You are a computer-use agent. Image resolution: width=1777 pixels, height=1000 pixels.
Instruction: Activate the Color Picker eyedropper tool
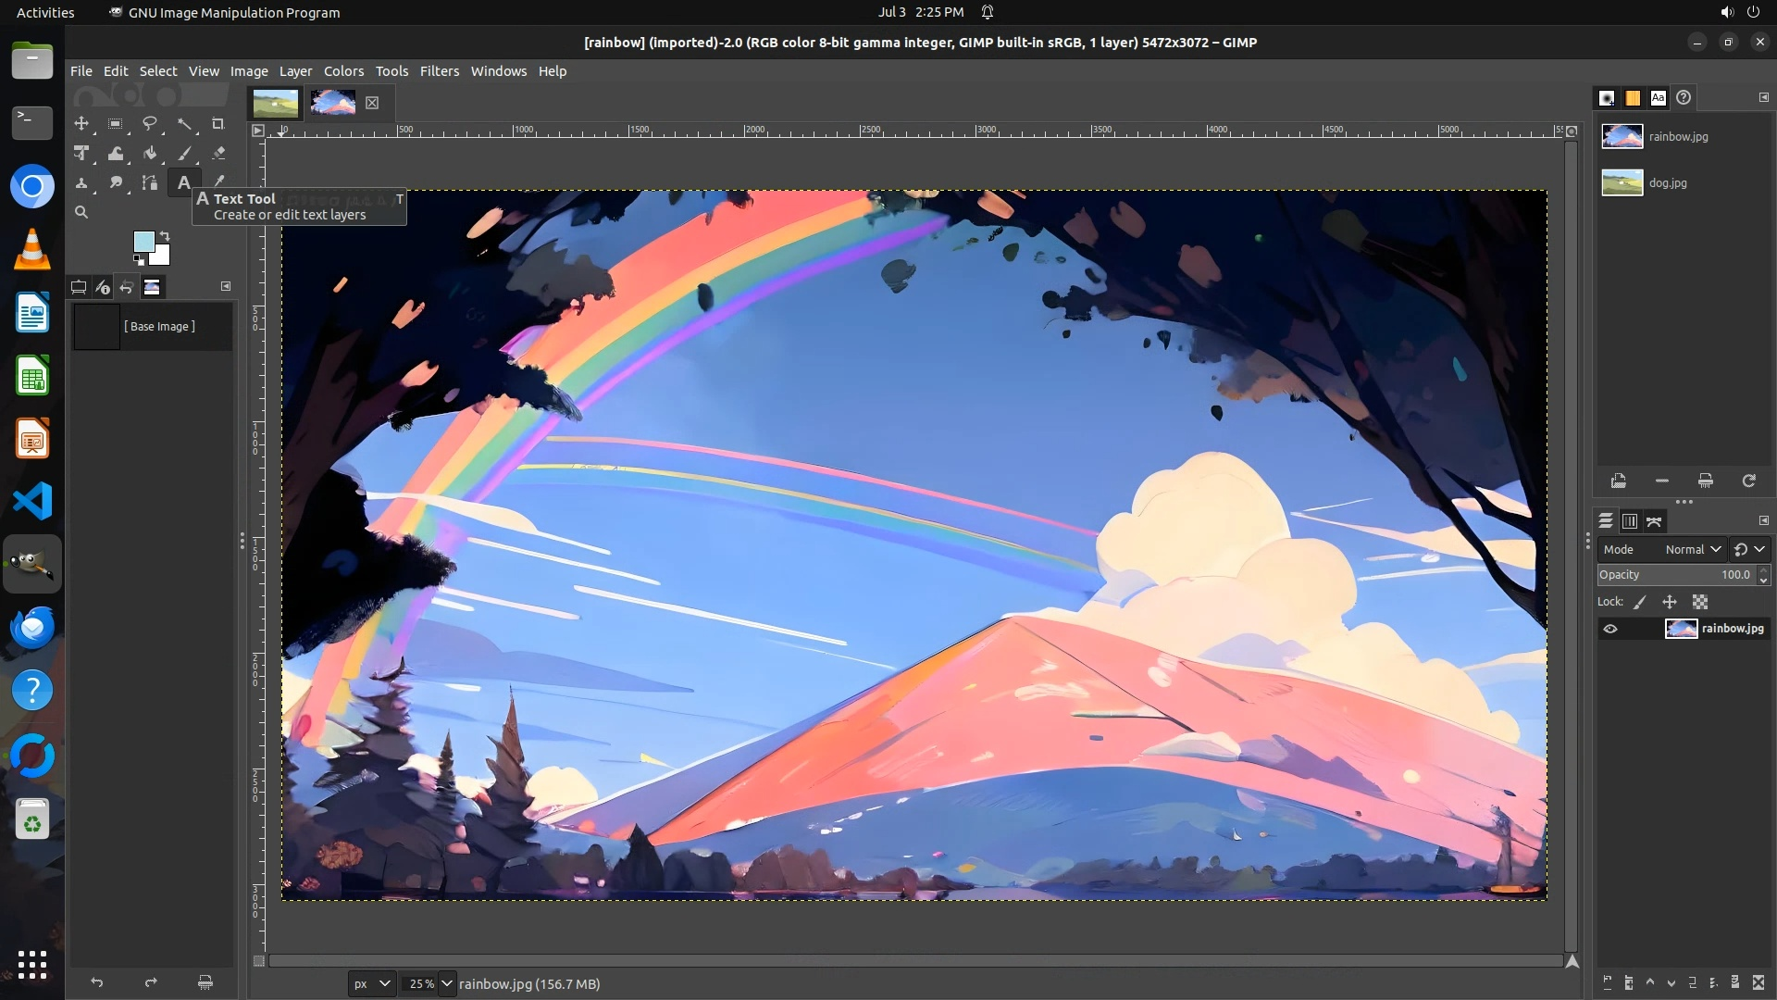tap(219, 181)
